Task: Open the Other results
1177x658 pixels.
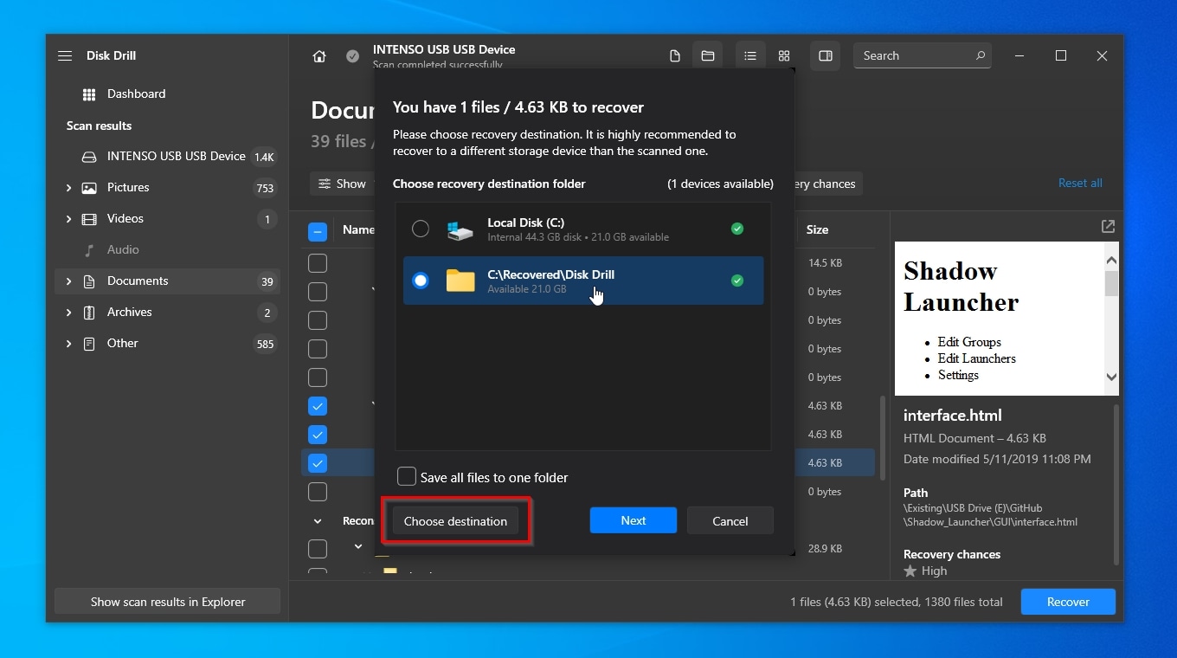Action: point(167,344)
